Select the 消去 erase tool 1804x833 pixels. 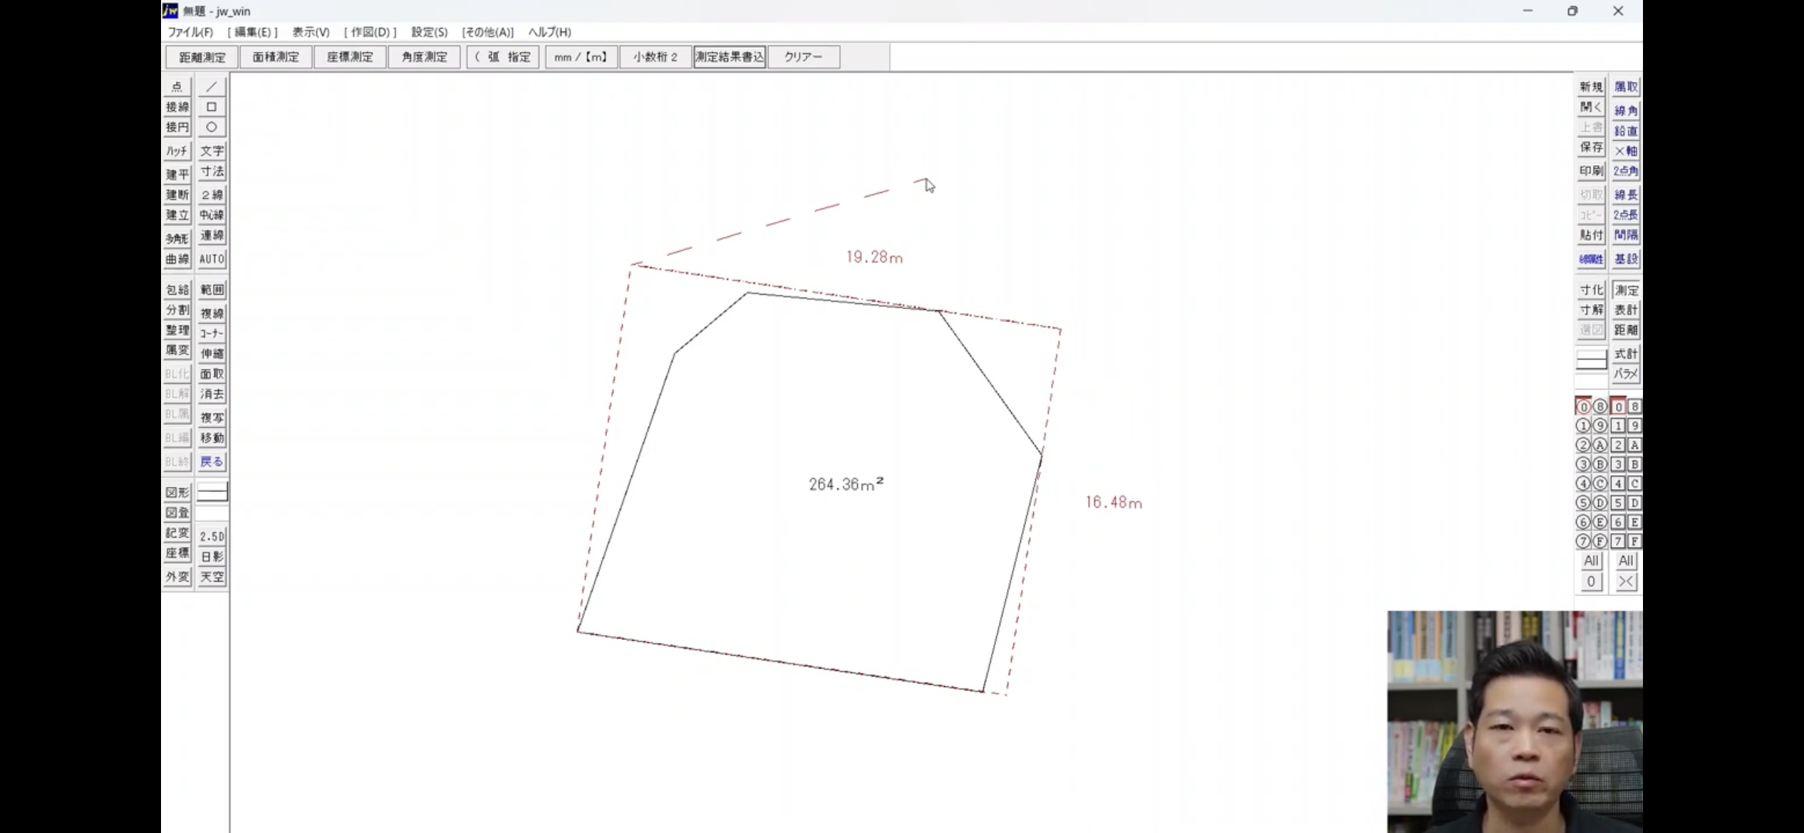pos(212,394)
